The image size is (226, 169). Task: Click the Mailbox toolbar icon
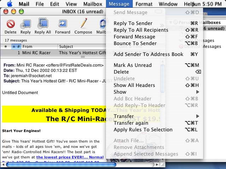pos(102,24)
